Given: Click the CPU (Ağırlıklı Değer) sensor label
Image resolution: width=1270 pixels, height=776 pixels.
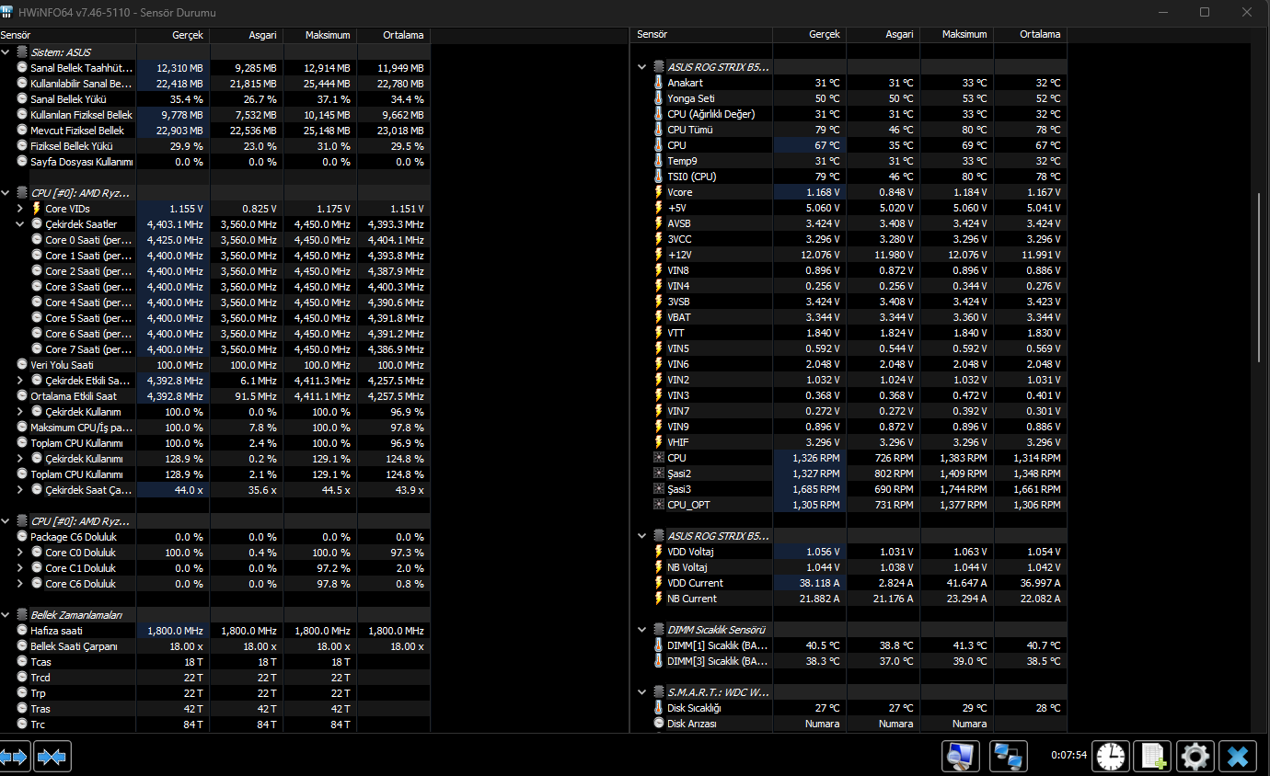Looking at the screenshot, I should (711, 114).
